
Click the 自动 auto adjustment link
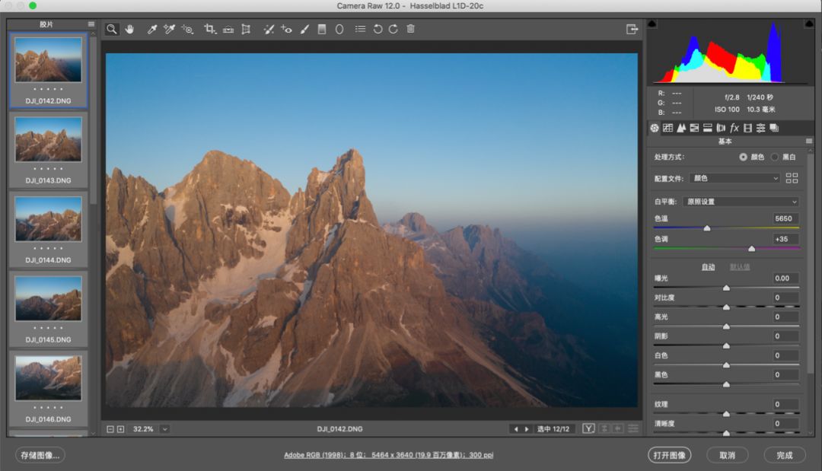pyautogui.click(x=709, y=267)
